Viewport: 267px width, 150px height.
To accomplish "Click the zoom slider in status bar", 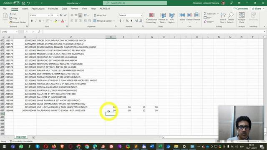I will point(248,141).
